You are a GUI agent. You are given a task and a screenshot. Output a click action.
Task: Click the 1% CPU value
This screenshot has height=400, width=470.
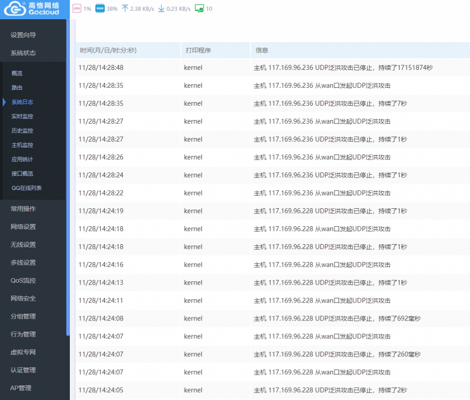point(87,9)
